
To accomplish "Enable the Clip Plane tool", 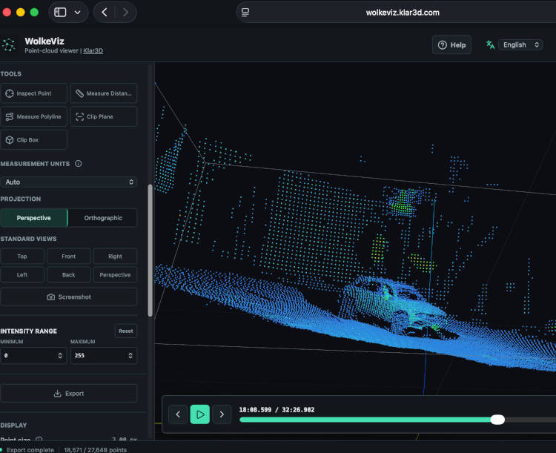I will pos(104,116).
